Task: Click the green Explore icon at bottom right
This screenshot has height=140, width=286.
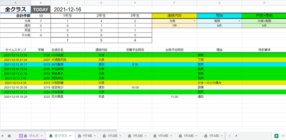Action: pyautogui.click(x=276, y=136)
